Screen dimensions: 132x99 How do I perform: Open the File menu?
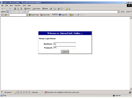point(2,5)
